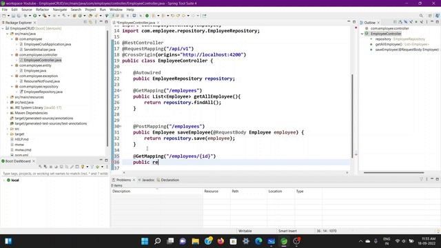441x248 pixels.
Task: Click the editor vertical scrollbar thumb
Action: 352,115
